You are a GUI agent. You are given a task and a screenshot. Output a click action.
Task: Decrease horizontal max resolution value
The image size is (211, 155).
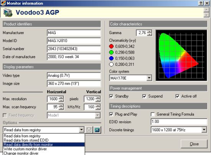point(61,100)
